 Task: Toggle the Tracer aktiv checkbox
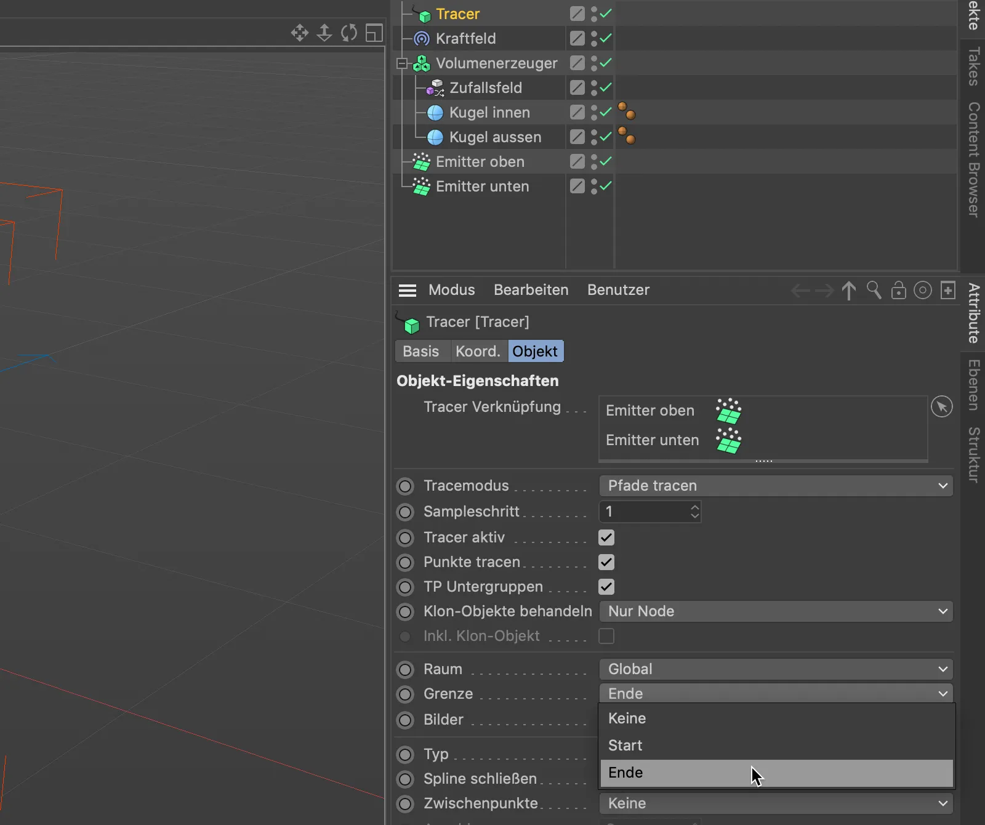(606, 537)
